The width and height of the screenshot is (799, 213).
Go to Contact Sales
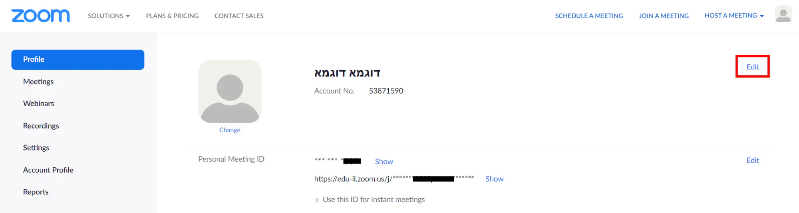click(x=239, y=16)
